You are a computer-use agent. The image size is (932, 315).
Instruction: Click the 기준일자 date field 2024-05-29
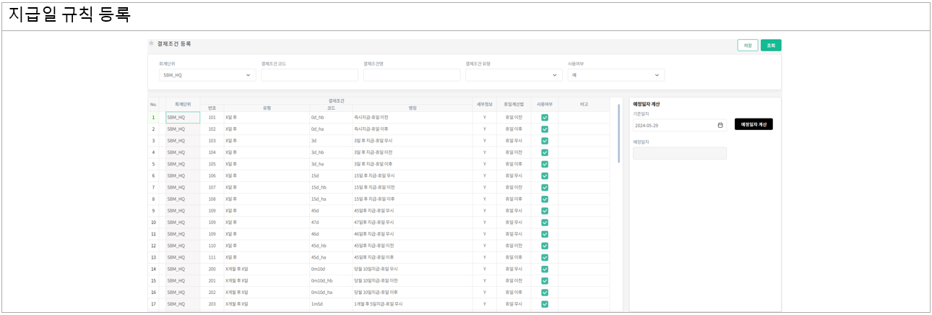672,125
